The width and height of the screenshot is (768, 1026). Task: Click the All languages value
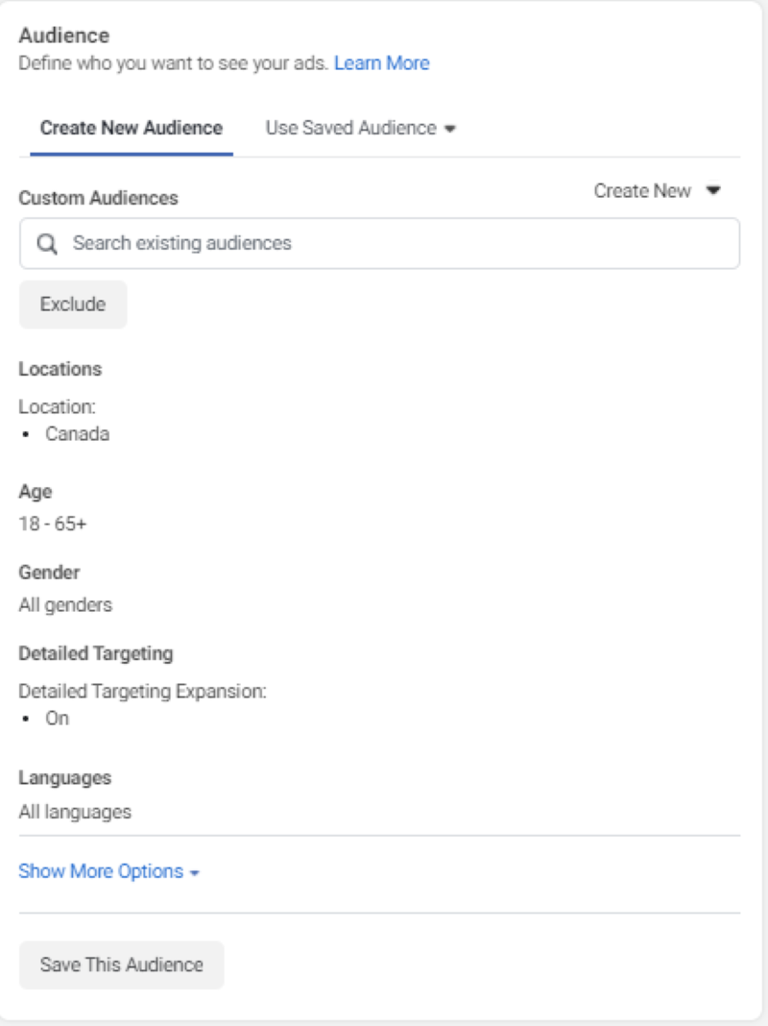[x=75, y=812]
